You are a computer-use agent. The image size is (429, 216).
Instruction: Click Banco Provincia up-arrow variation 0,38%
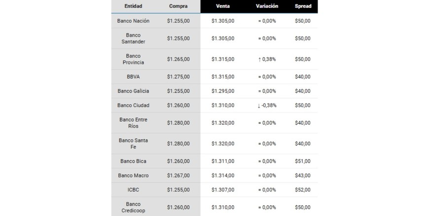(x=267, y=59)
